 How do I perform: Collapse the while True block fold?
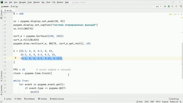(x=12, y=81)
